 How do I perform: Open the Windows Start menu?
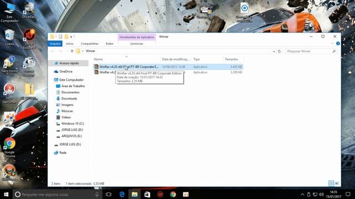click(6, 194)
